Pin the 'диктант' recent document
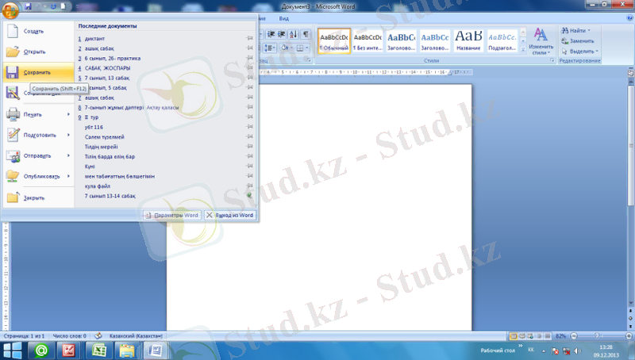The width and height of the screenshot is (635, 360). click(x=248, y=38)
